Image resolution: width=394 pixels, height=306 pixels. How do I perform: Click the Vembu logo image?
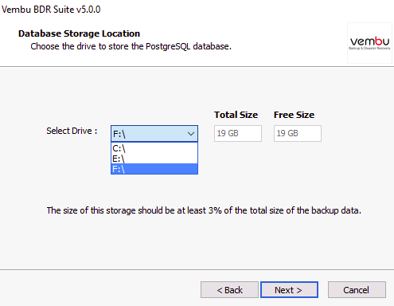coord(369,43)
